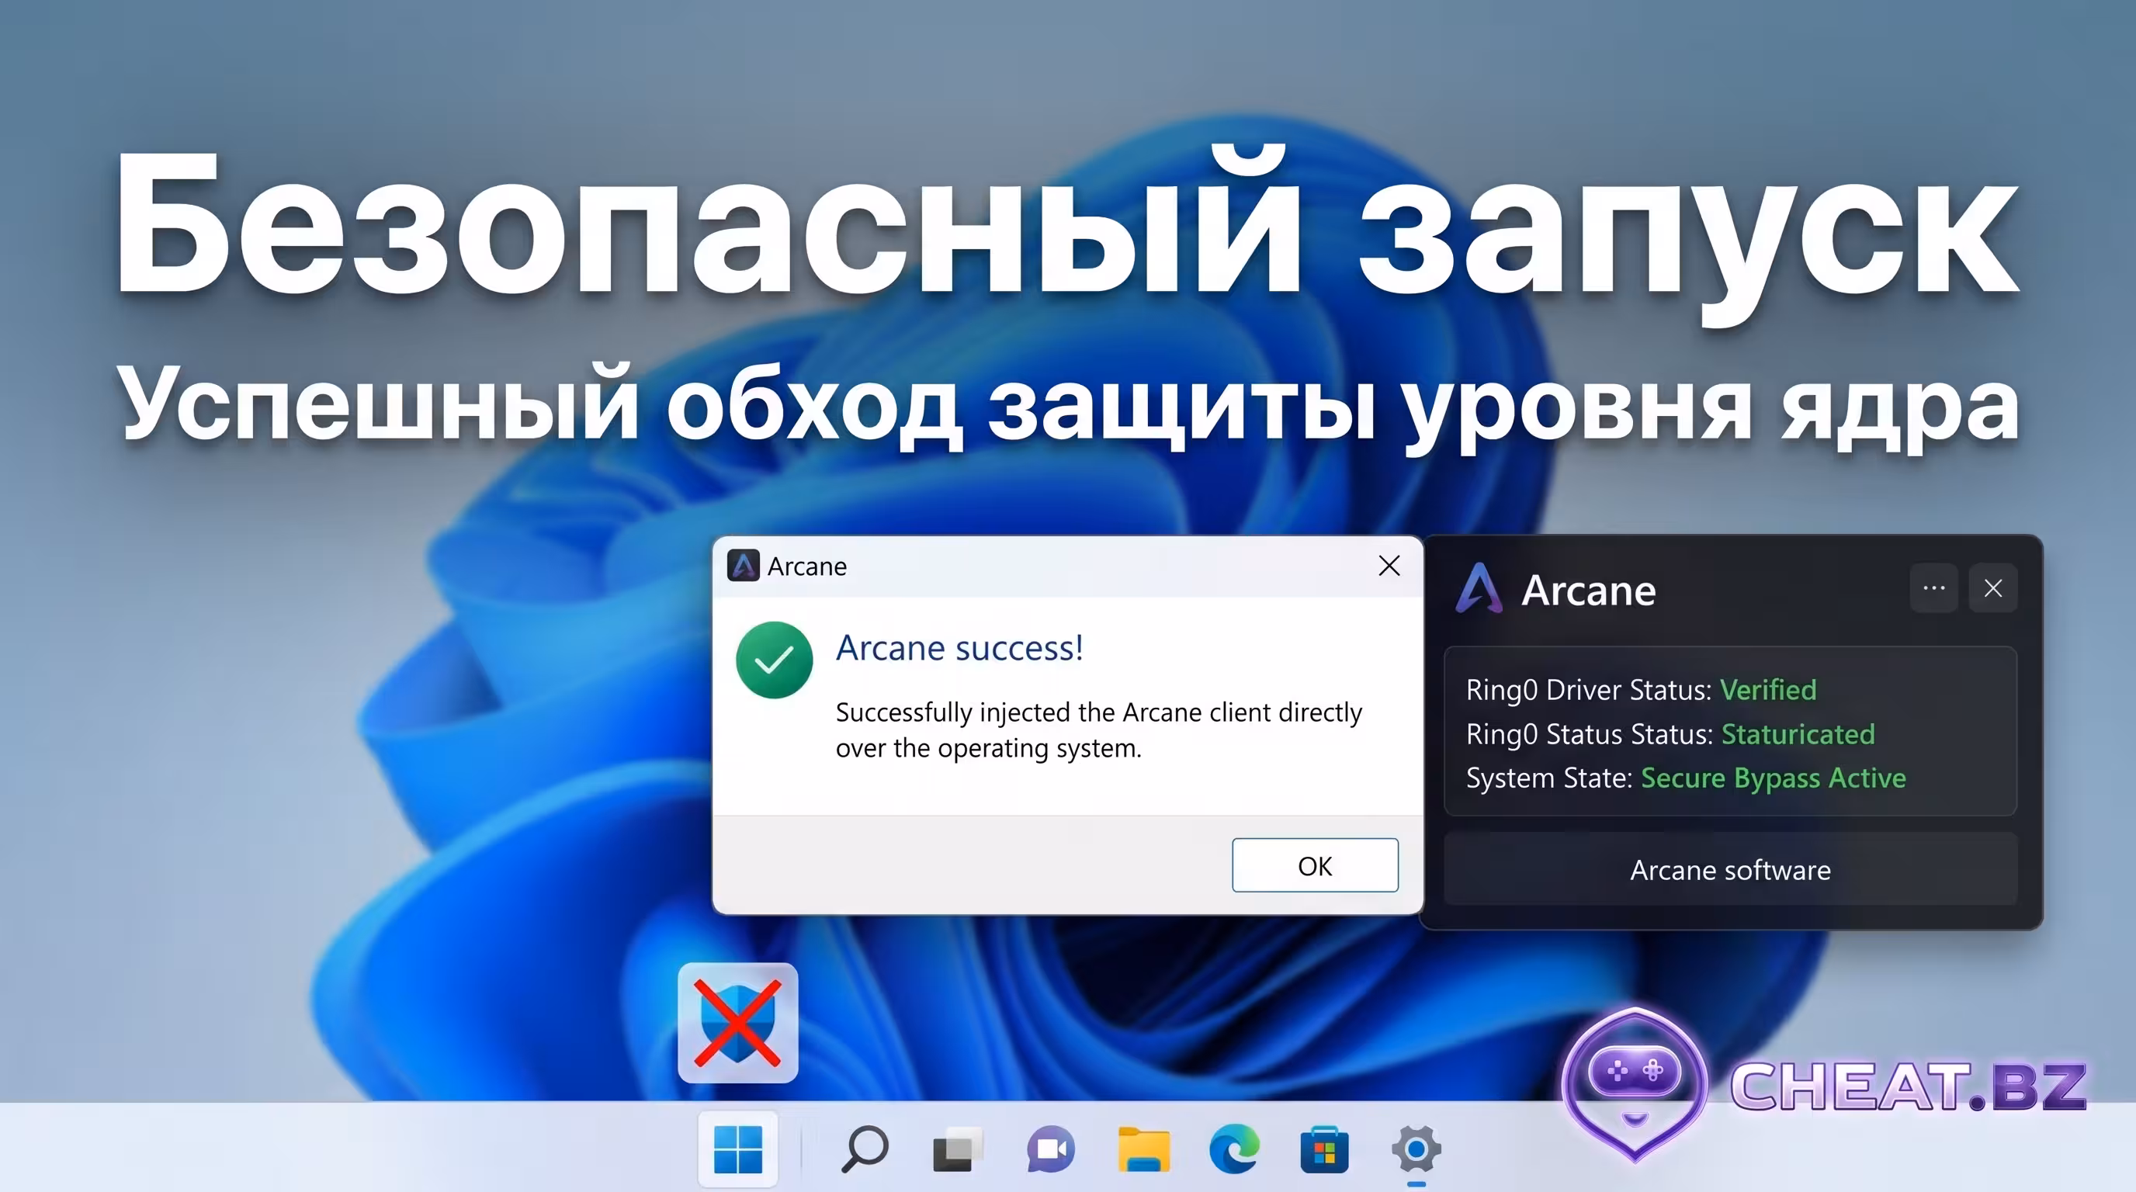The height and width of the screenshot is (1192, 2136).
Task: Click OK in the Arcane success dialog
Action: [1314, 865]
